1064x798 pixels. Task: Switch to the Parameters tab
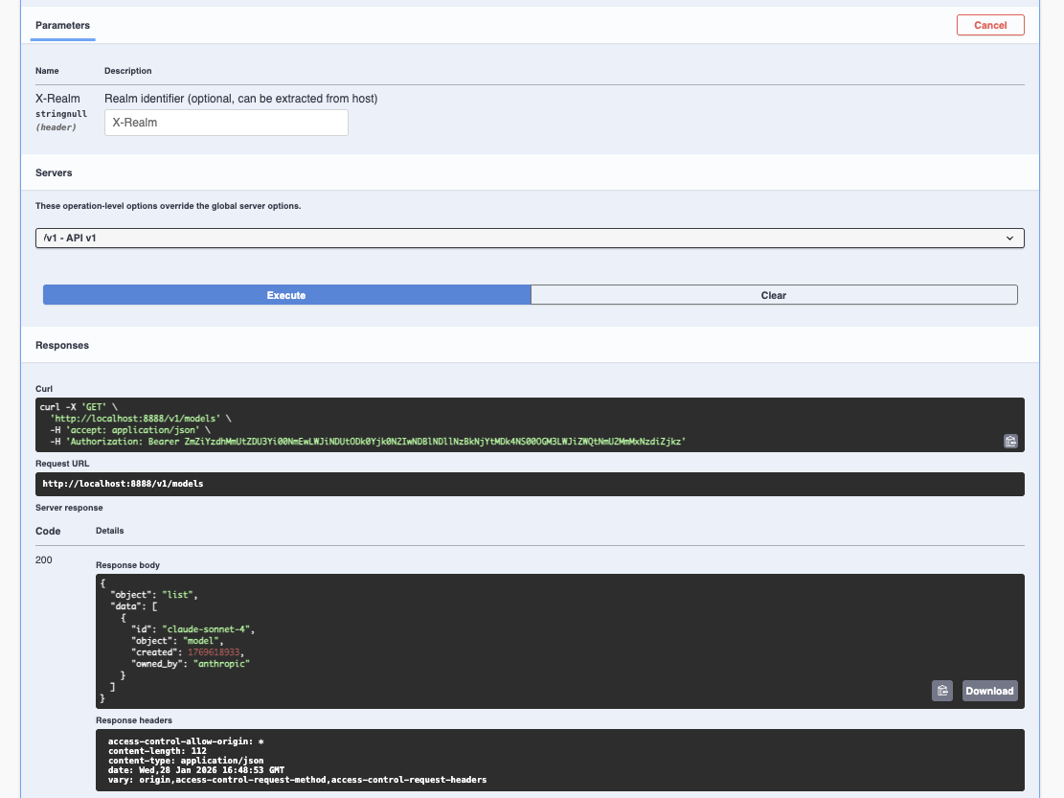point(62,25)
